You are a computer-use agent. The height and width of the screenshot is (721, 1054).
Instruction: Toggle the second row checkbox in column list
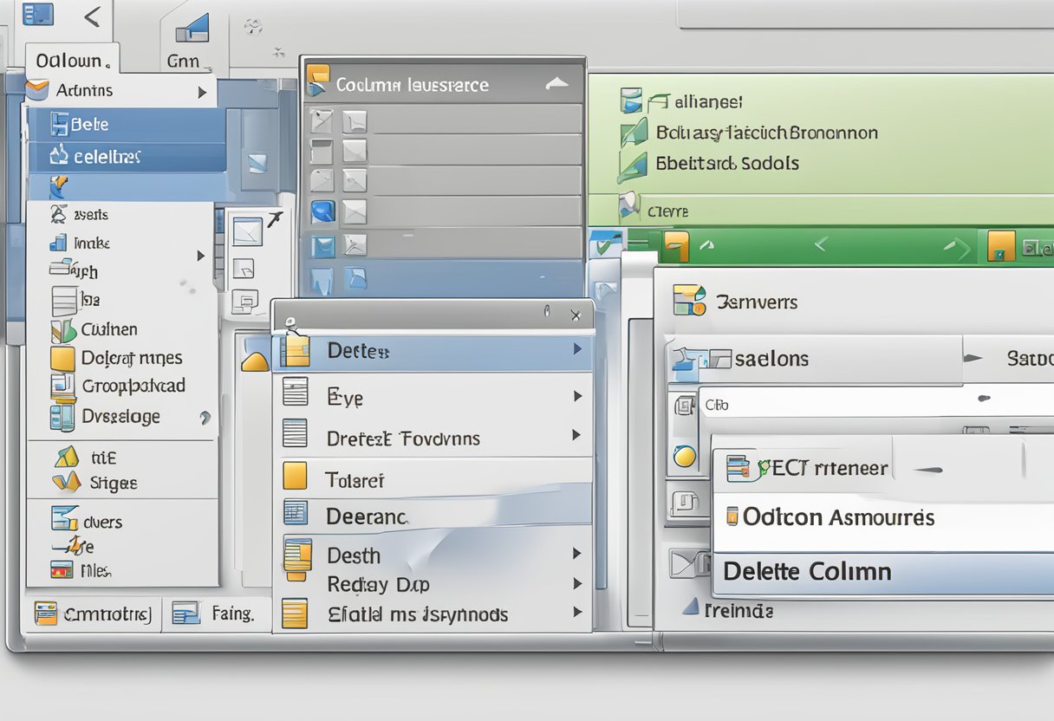[322, 151]
